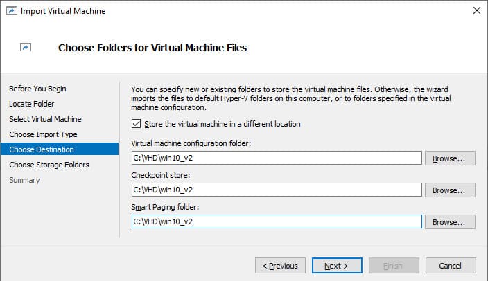Viewport: 488px width, 281px height.
Task: Browse for the virtual machine configuration folder
Action: [450, 158]
